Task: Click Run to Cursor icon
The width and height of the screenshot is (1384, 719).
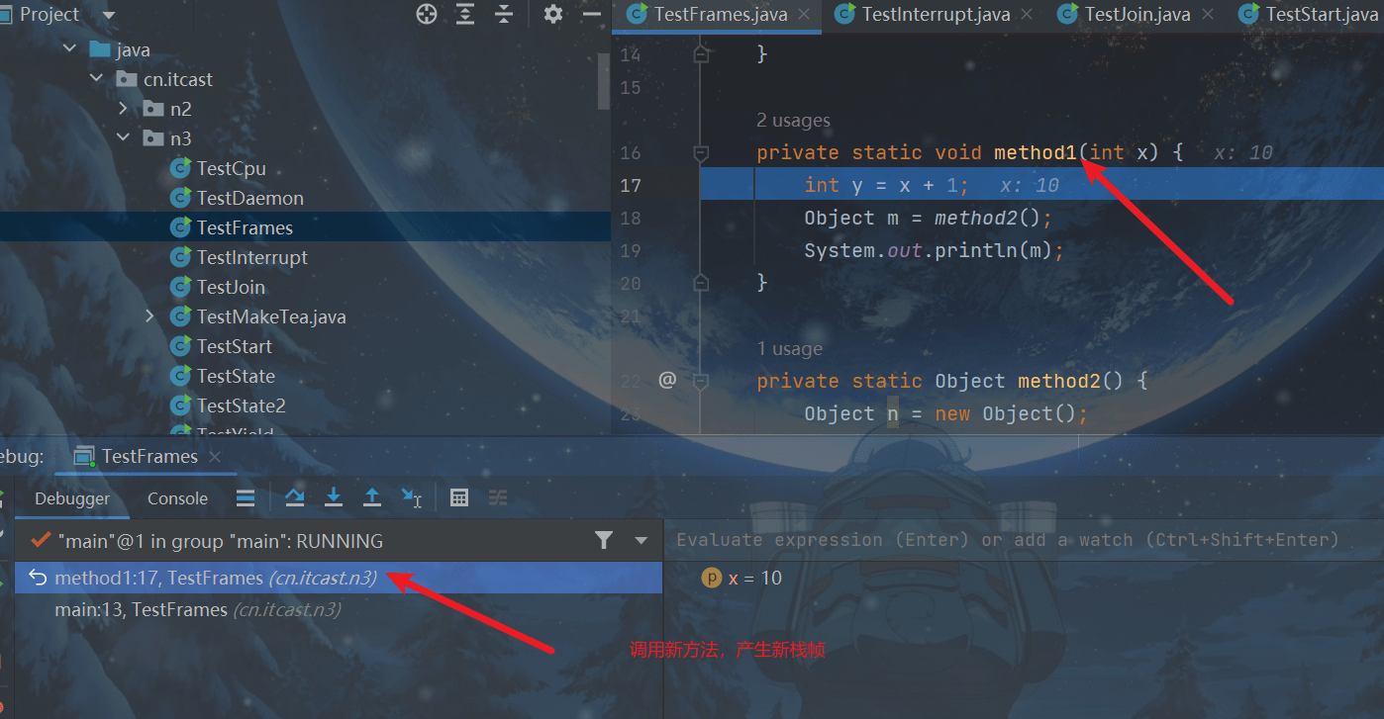Action: (411, 497)
